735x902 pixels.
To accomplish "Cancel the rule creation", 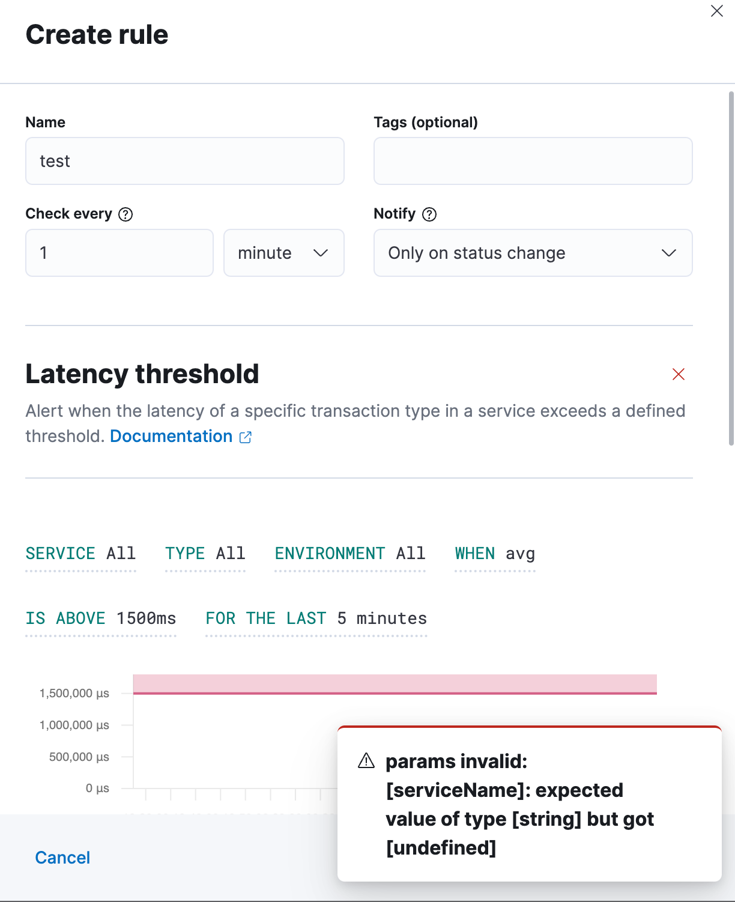I will pyautogui.click(x=62, y=858).
